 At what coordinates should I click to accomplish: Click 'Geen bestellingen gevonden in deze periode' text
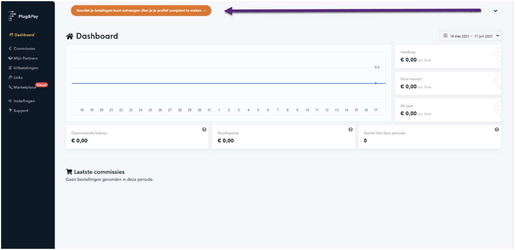pyautogui.click(x=110, y=179)
